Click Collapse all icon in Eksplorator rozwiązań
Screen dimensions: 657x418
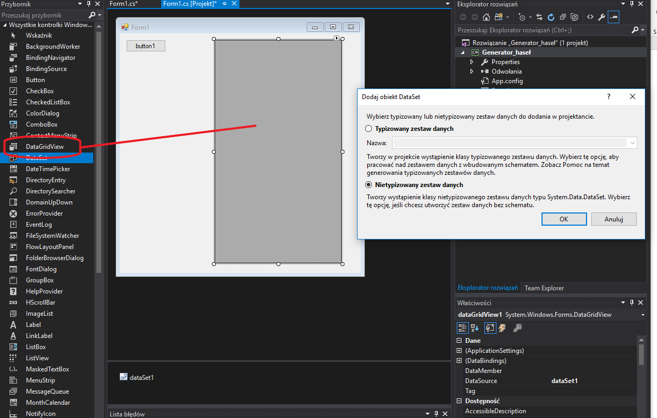click(563, 17)
